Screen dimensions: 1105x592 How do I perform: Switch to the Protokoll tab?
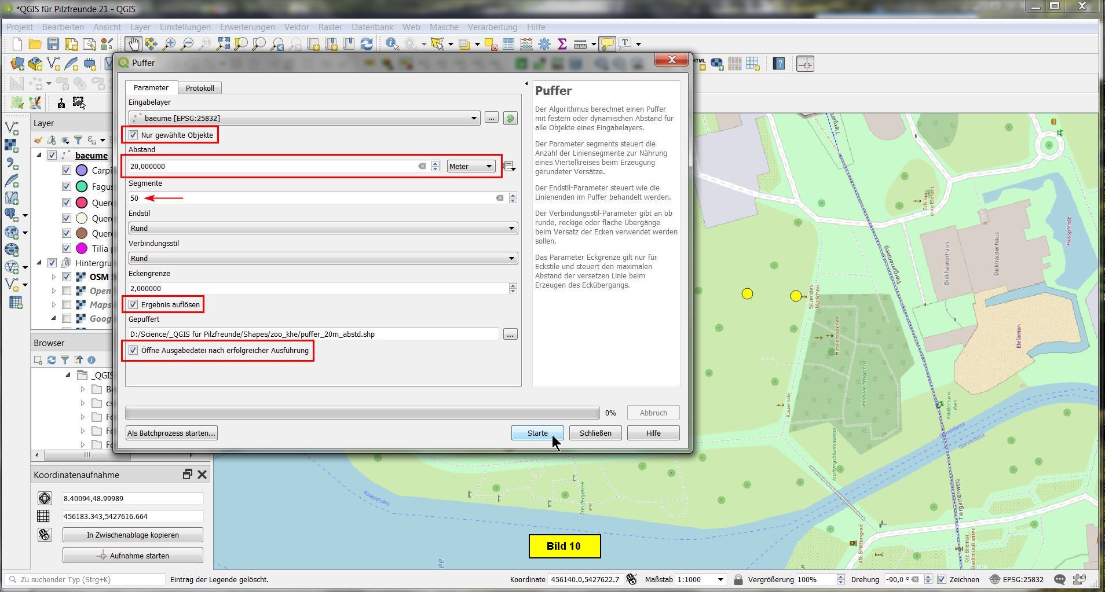pyautogui.click(x=200, y=88)
